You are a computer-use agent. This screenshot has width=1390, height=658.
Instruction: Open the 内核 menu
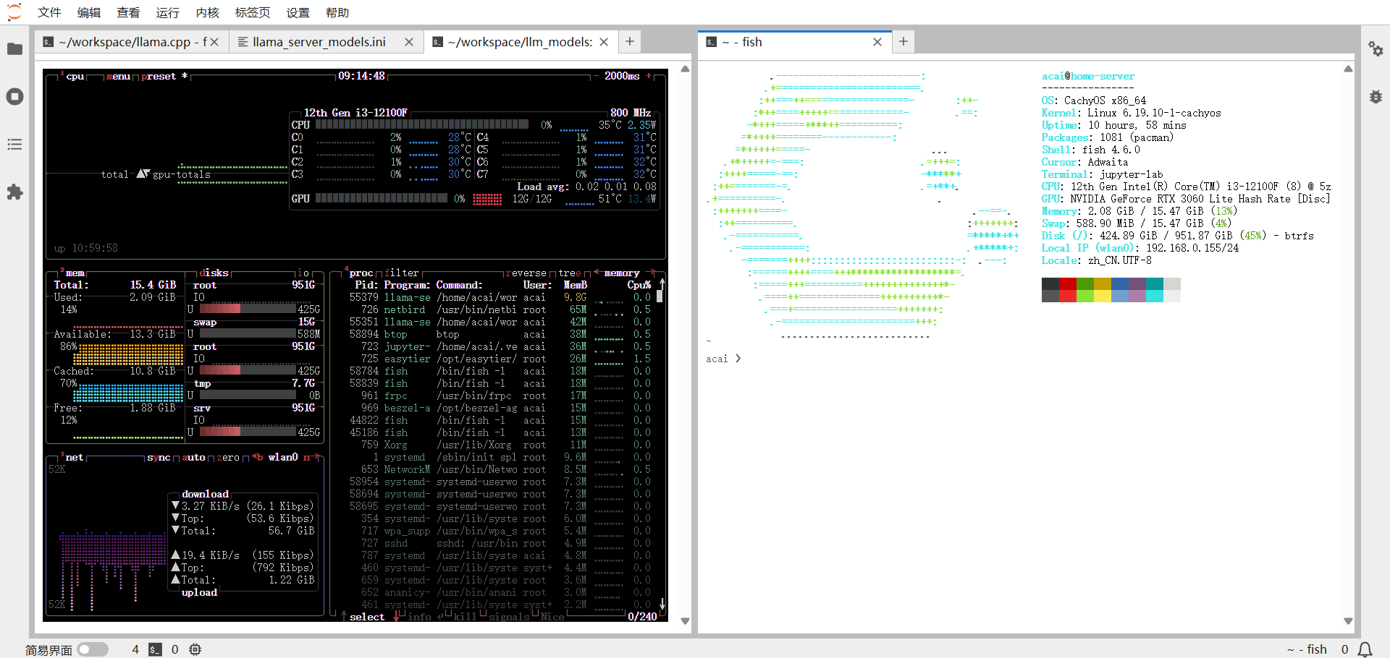tap(207, 12)
